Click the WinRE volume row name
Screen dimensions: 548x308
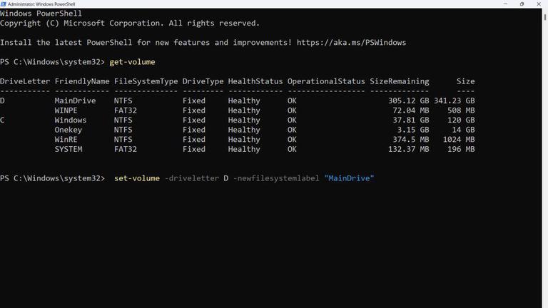66,140
